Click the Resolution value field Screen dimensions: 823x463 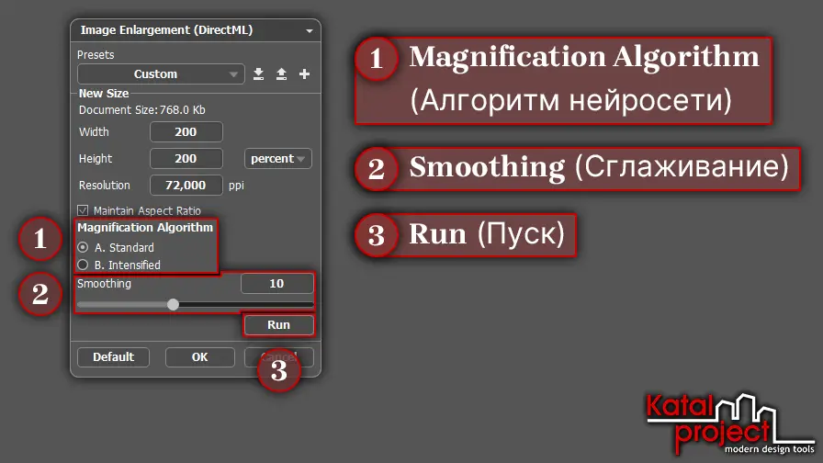click(186, 186)
